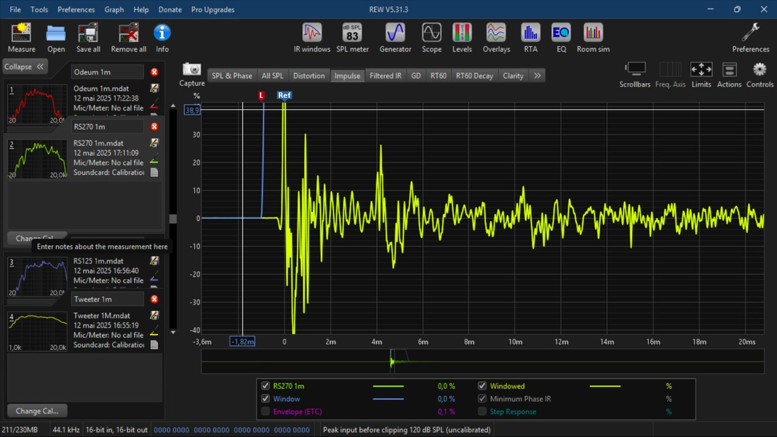Switch to the Filtered IR tab
This screenshot has height=437, width=777.
tap(385, 76)
